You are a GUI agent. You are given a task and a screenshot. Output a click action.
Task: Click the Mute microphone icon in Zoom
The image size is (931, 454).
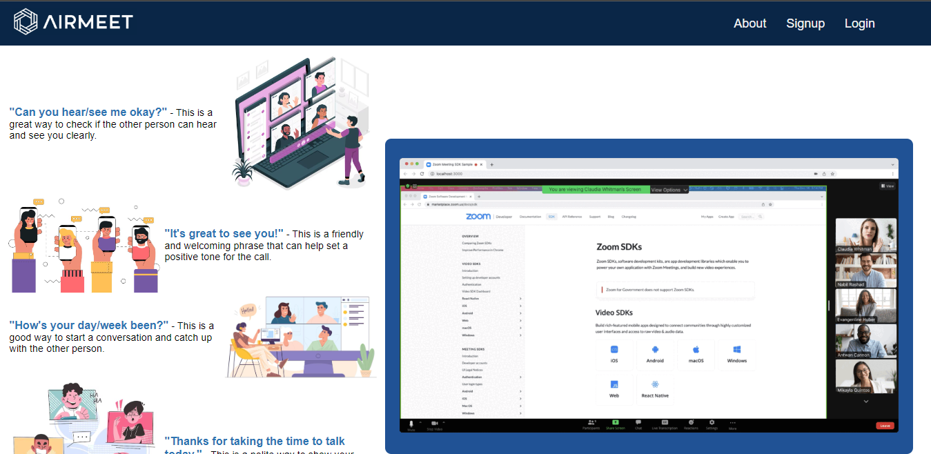[x=411, y=422]
